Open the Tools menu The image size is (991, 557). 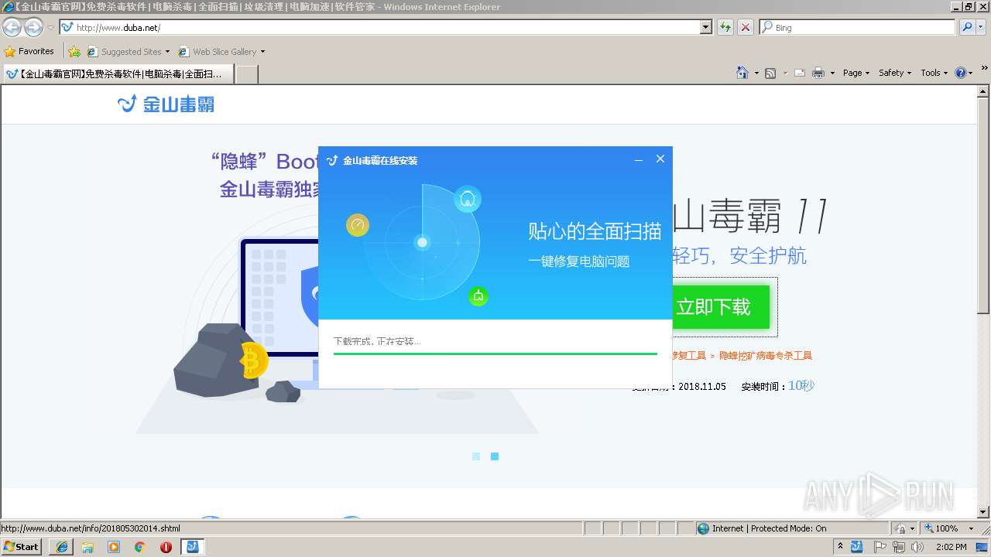pos(934,73)
